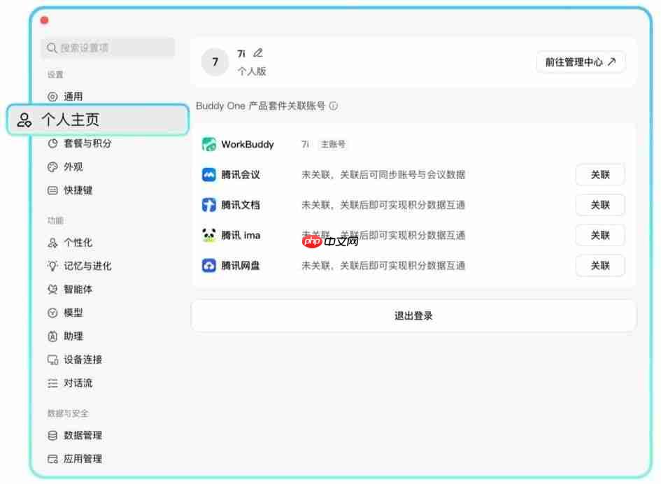Go to 对话流 settings

pos(78,383)
